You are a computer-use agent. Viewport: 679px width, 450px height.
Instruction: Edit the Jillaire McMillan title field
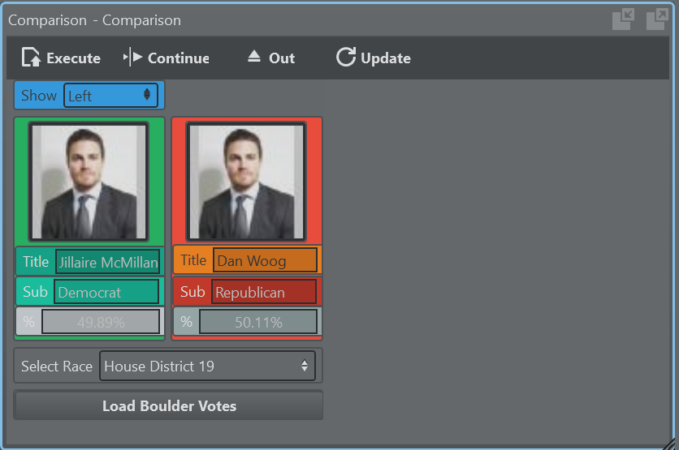tap(107, 262)
